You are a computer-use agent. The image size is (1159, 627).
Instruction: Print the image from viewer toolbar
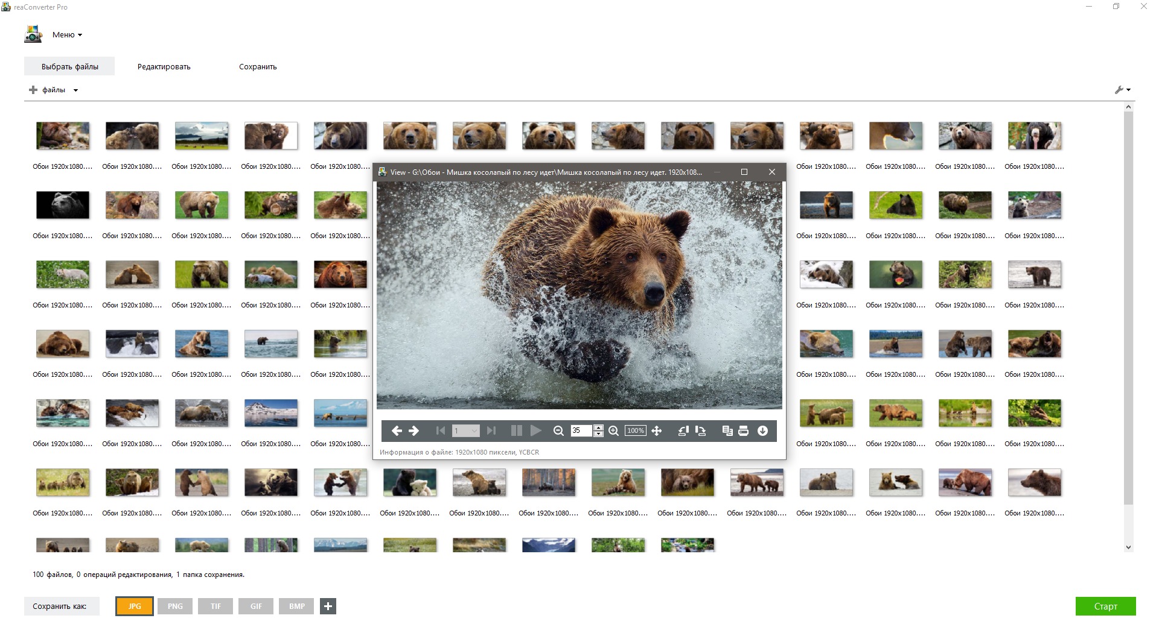744,430
